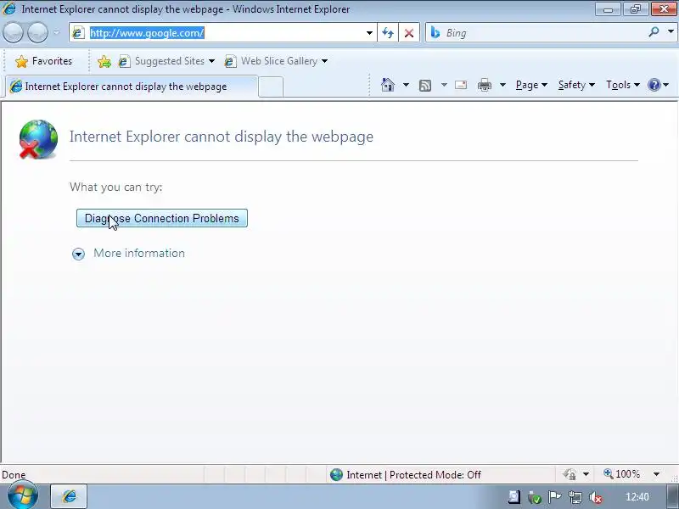Click the Add to Favorites Bar icon
679x509 pixels.
pyautogui.click(x=104, y=61)
